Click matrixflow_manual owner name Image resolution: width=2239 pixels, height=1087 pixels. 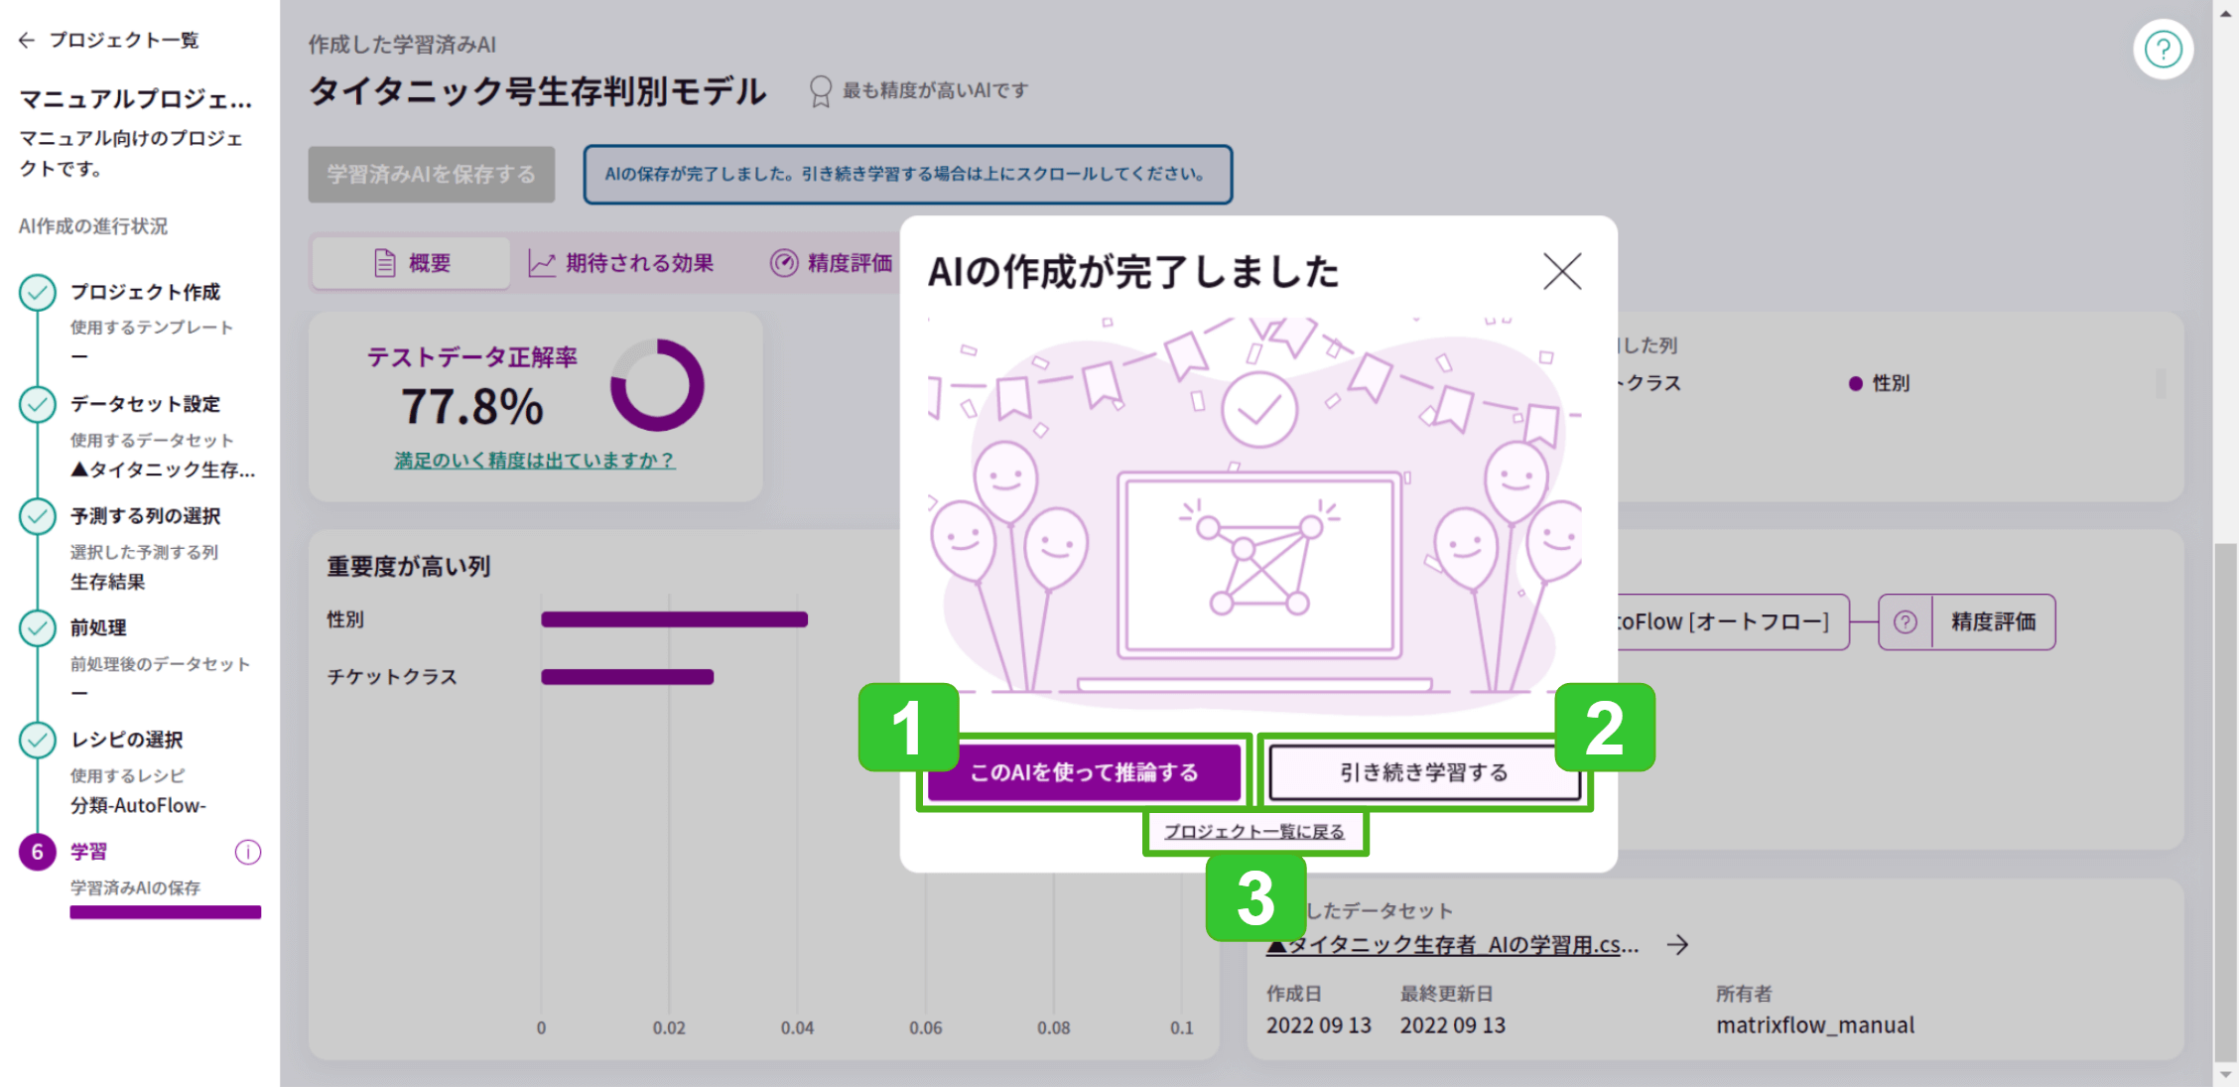[1815, 1025]
